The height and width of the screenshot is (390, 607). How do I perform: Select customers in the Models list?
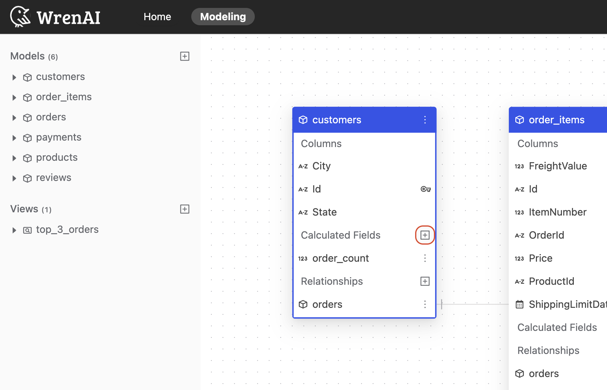click(x=60, y=77)
